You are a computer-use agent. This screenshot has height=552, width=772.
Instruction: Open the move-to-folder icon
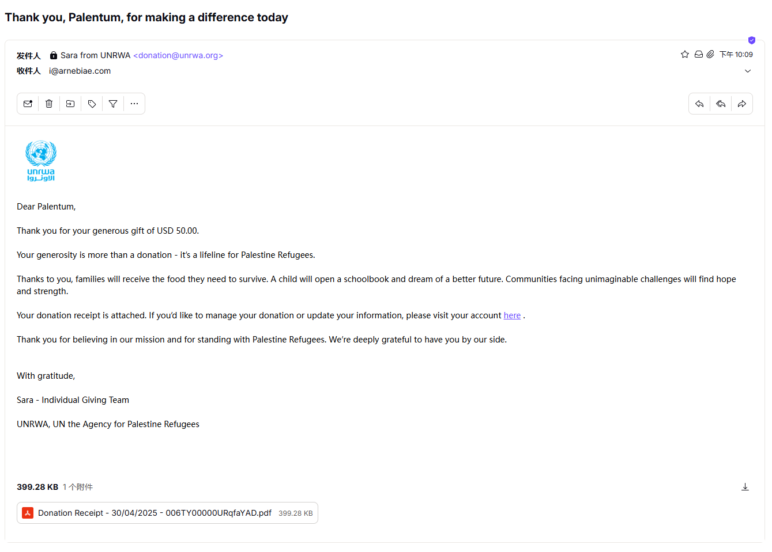(x=70, y=104)
